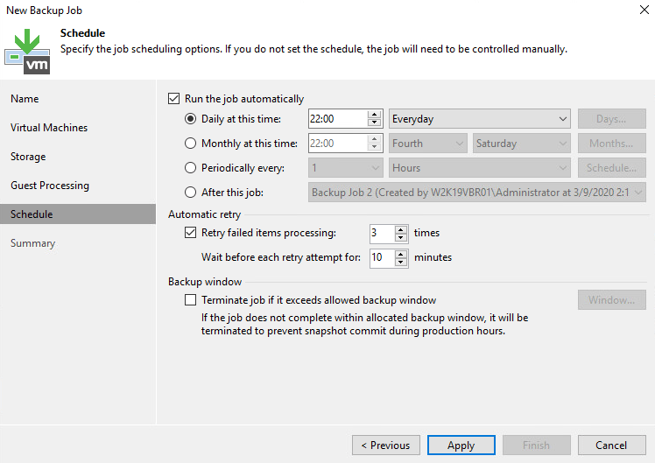Click the Schedule... button

612,168
